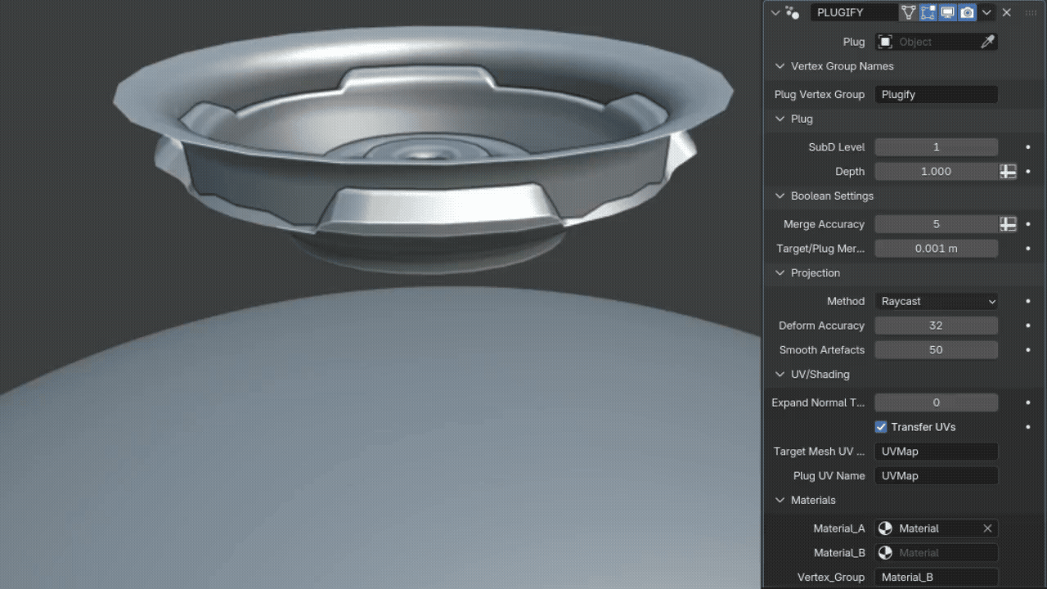
Task: Click the Target Mesh UV name field
Action: 936,452
